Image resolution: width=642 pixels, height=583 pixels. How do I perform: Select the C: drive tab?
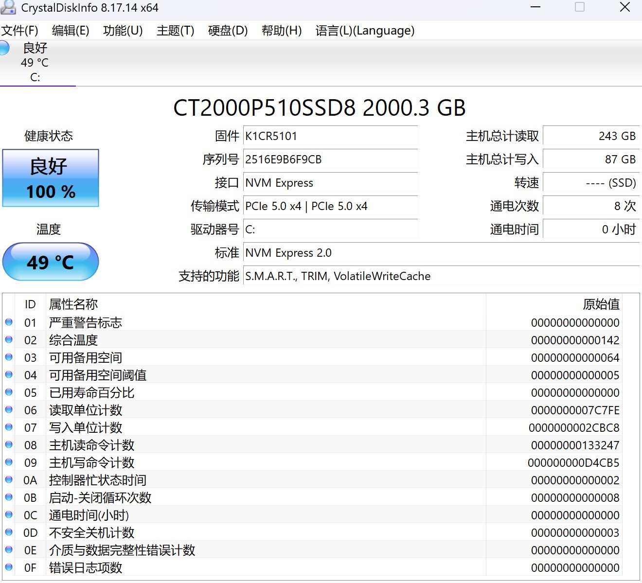pos(36,63)
